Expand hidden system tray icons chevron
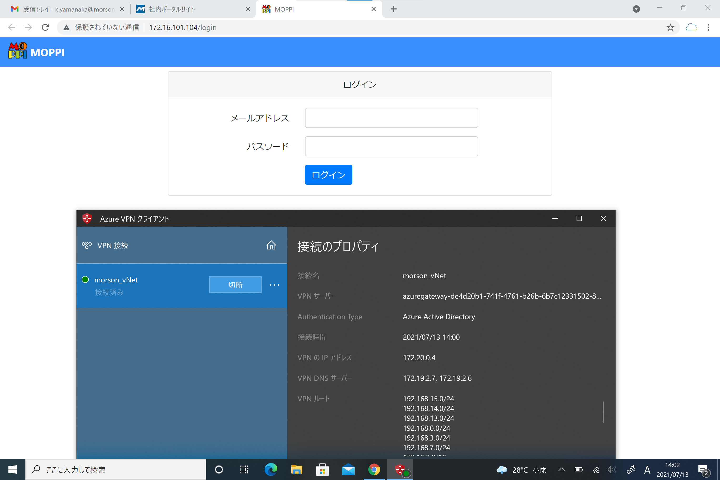 [561, 469]
